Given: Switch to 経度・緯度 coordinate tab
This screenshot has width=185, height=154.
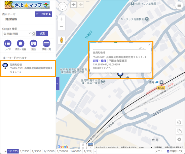Looking at the screenshot, I should (x=100, y=61).
